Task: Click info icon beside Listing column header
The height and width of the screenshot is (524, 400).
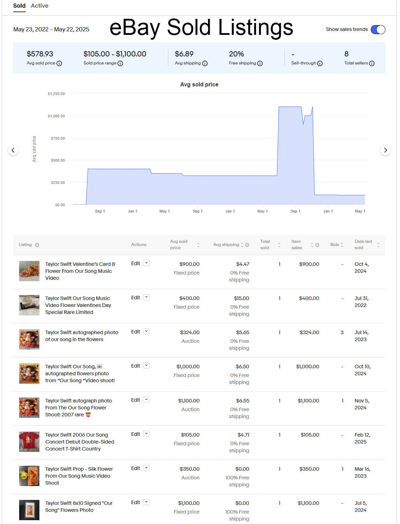Action: 37,245
